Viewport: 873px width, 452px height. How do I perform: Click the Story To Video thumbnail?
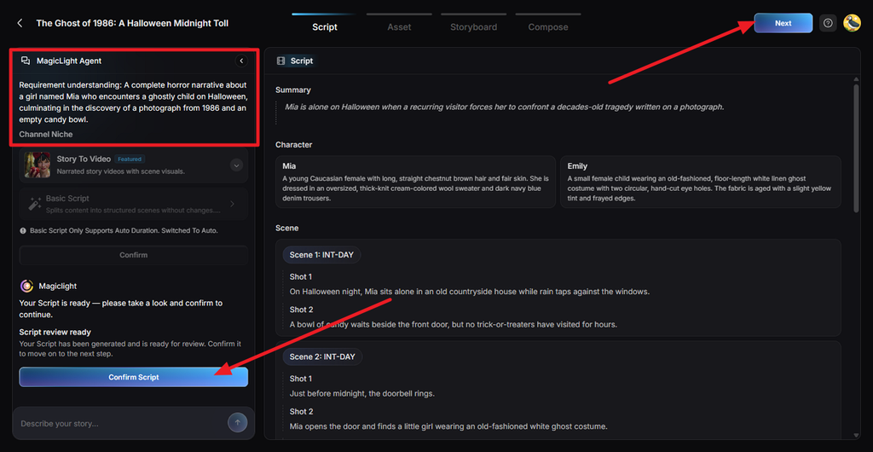38,165
